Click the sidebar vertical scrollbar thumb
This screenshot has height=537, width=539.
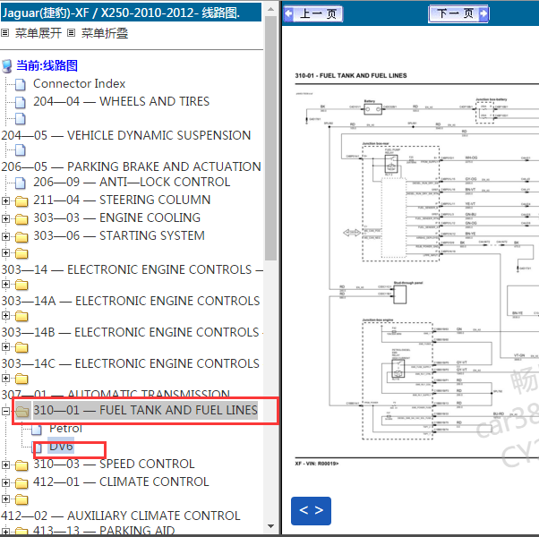point(270,138)
